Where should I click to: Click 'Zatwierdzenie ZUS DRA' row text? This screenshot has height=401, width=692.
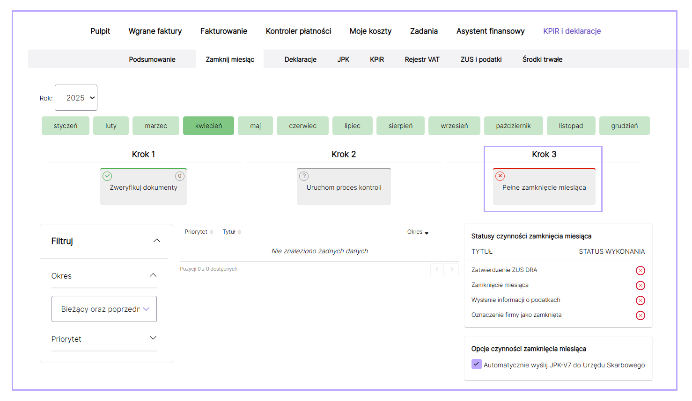(x=504, y=270)
